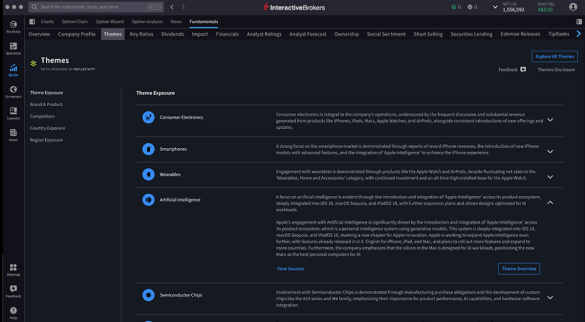Image resolution: width=585 pixels, height=322 pixels.
Task: Switch to the Option Chain tab
Action: [x=75, y=22]
